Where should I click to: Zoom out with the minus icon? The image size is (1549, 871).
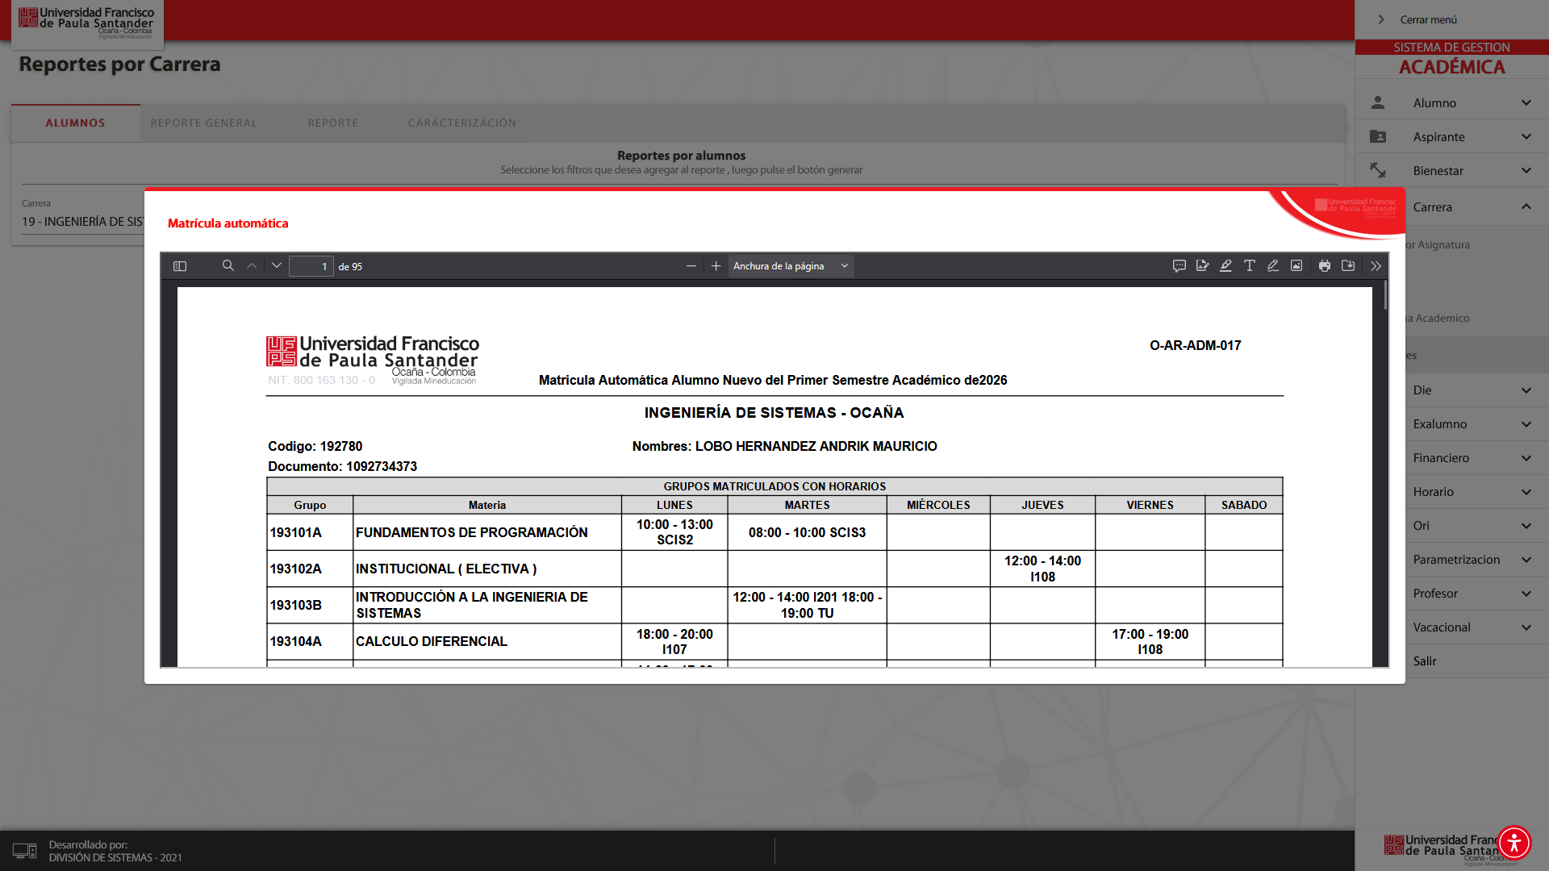coord(691,266)
